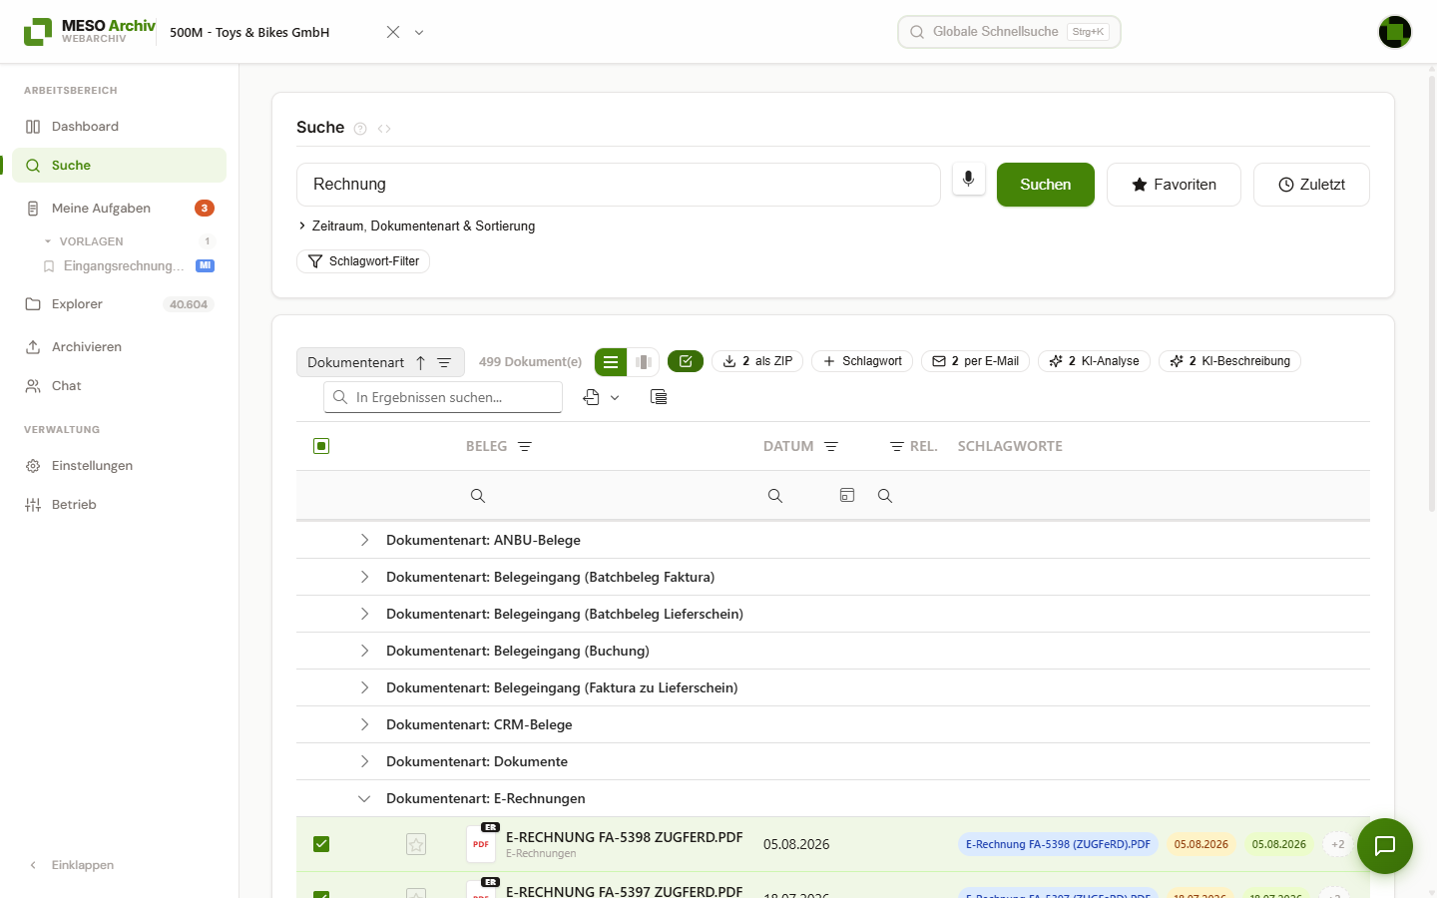
Task: Click the column layout icon in the results toolbar
Action: tap(659, 397)
